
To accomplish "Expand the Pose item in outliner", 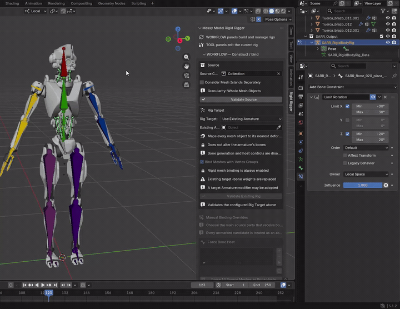I will (x=318, y=49).
